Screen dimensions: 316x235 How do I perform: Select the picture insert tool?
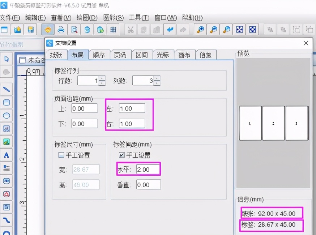click(7, 142)
